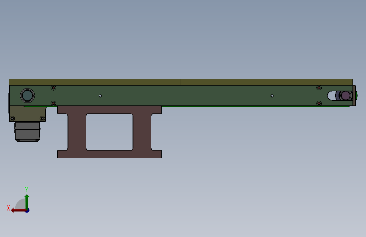Select the small left hole in the side plate
The height and width of the screenshot is (237, 366).
tap(100, 96)
